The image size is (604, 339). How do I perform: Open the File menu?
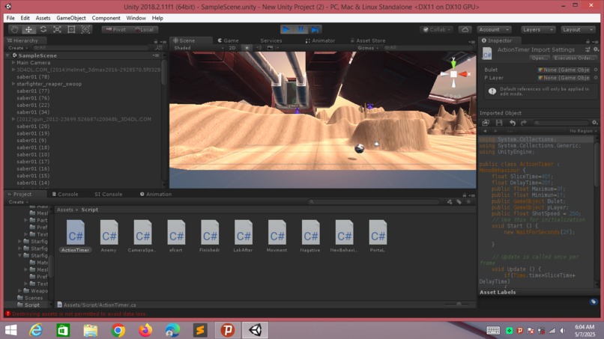(x=10, y=18)
